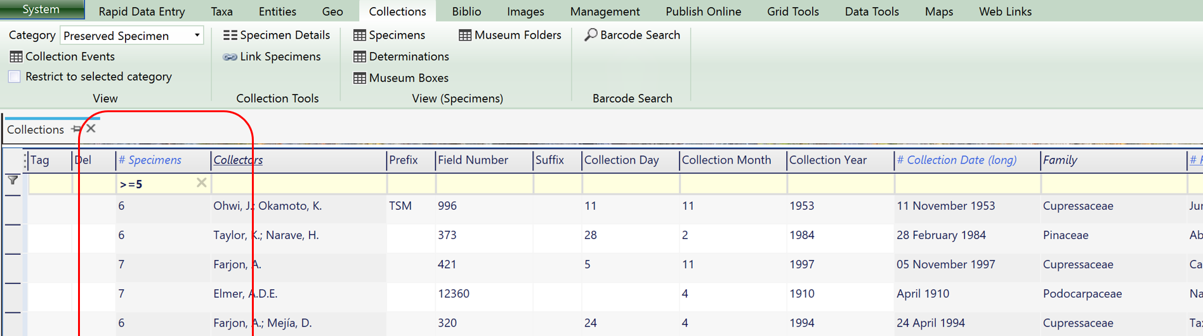The image size is (1203, 336).
Task: Click the Specimen Details icon
Action: (x=230, y=35)
